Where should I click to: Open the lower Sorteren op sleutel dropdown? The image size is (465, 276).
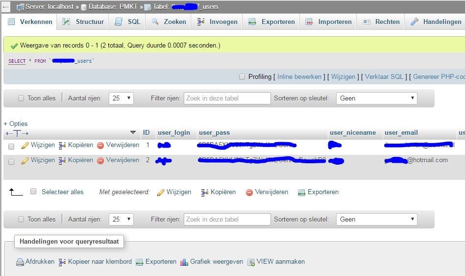tap(377, 219)
